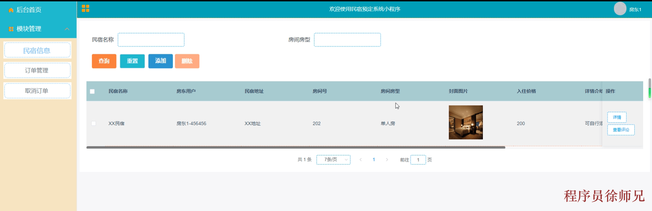Open the 民宿信息 menu item
Screen dimensions: 652x211
(37, 51)
